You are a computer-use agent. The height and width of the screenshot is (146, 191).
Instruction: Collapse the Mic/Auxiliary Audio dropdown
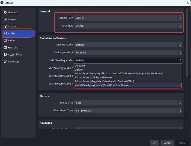128,60
